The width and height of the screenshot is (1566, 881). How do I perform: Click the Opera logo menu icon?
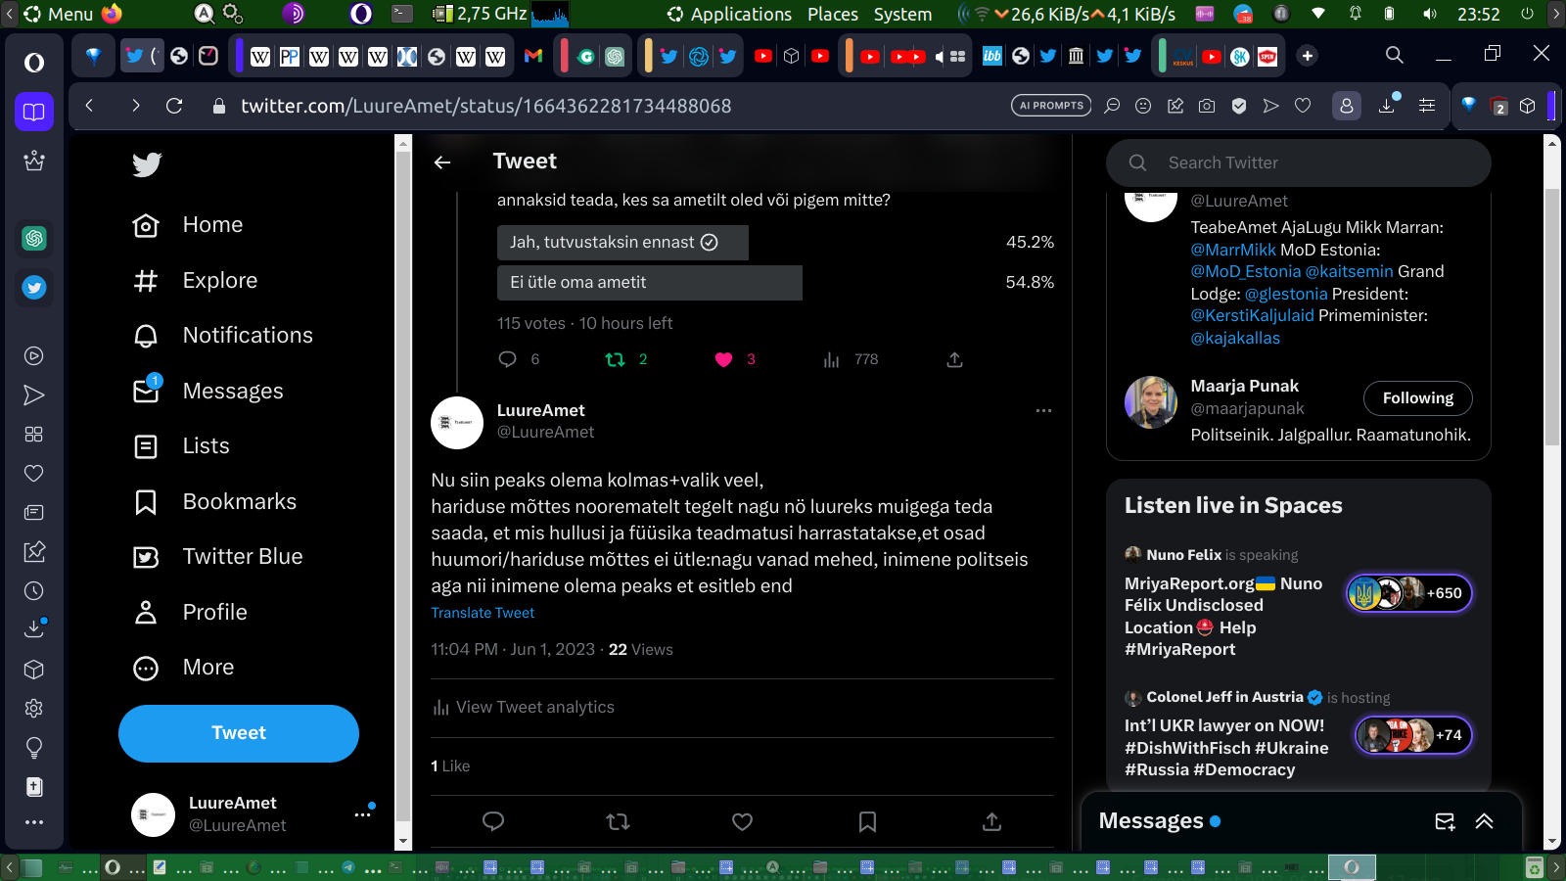click(34, 63)
